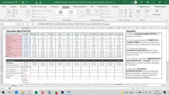Click the Лист прогноза forecast icon
The height and width of the screenshot is (95, 169).
pos(147,13)
